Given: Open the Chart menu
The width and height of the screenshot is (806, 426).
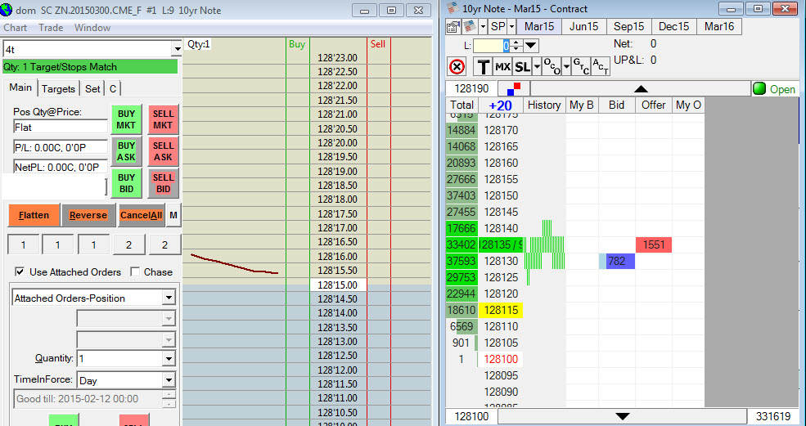Looking at the screenshot, I should (16, 28).
